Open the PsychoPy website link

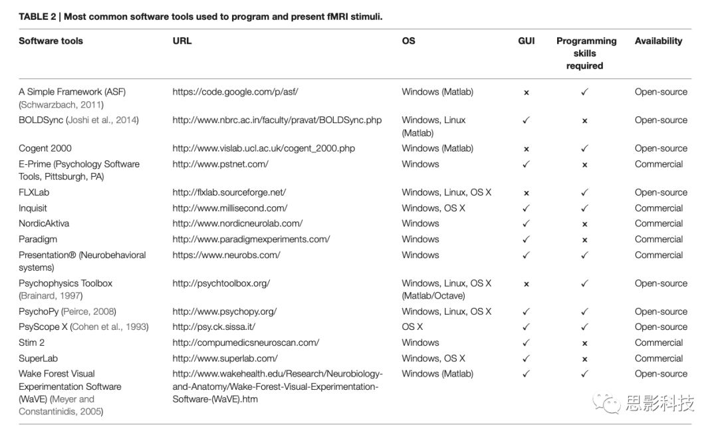[224, 311]
